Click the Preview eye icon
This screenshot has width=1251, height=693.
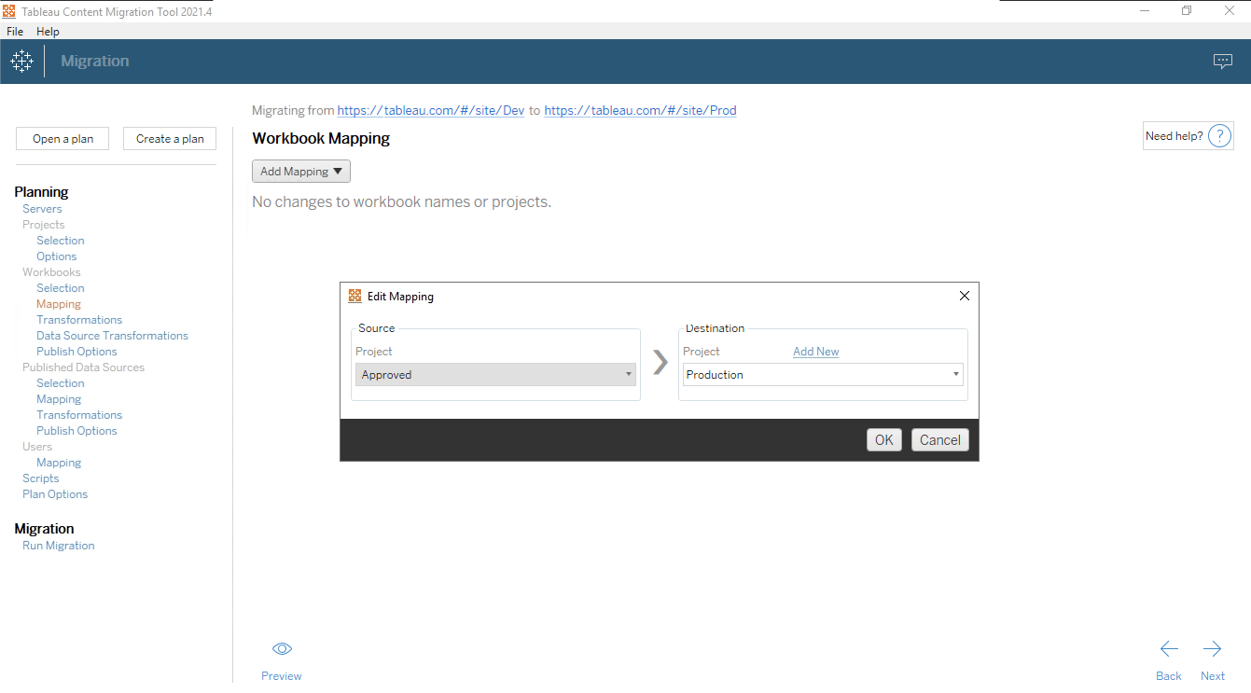pyautogui.click(x=282, y=649)
